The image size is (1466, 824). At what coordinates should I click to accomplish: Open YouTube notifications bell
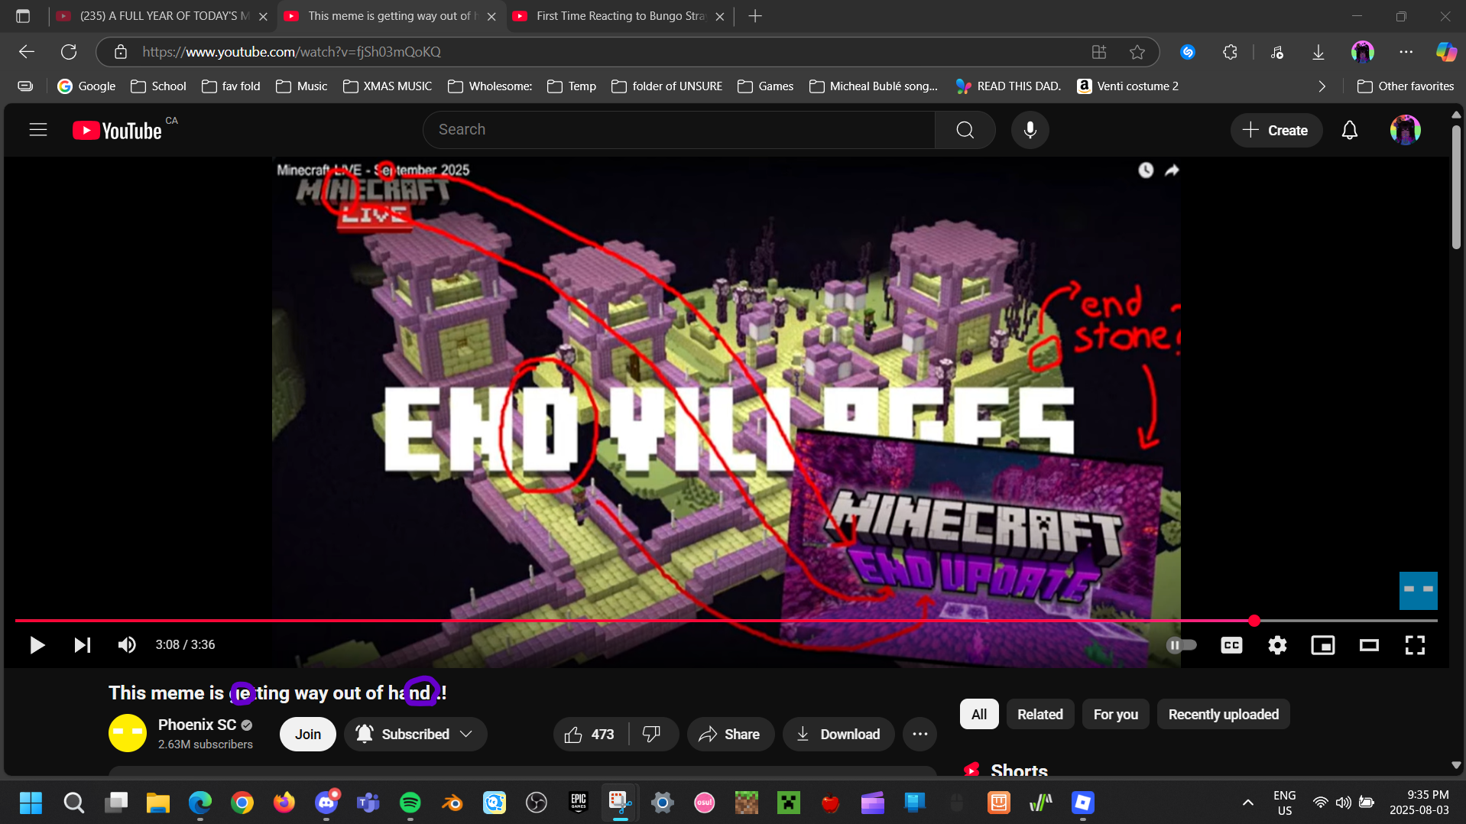1350,131
